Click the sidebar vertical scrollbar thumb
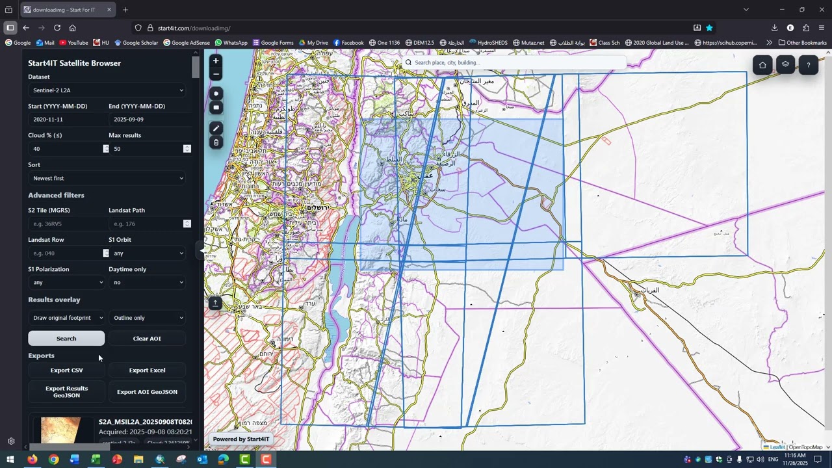Screen dimensions: 832x468 tap(196, 67)
